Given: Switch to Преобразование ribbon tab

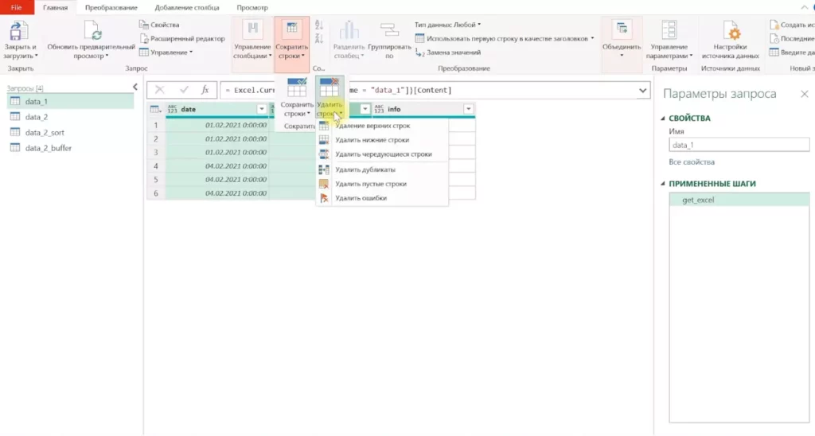Looking at the screenshot, I should pos(111,7).
